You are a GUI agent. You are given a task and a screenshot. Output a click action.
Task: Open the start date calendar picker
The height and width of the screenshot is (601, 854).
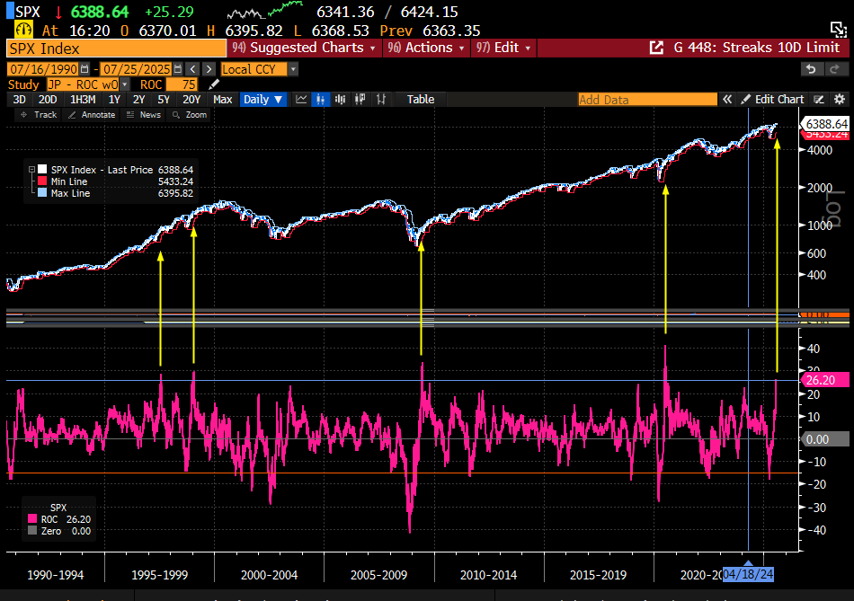coord(85,69)
